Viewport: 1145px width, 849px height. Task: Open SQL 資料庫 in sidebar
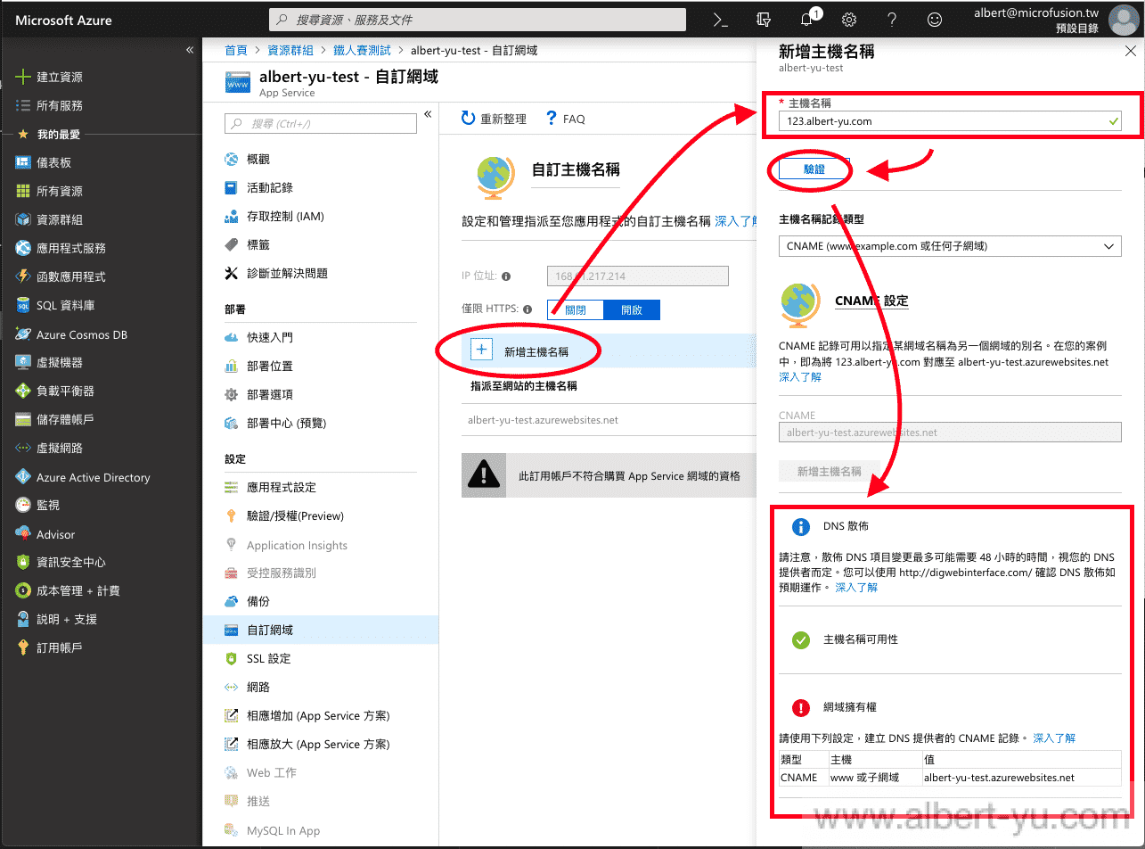tap(65, 305)
